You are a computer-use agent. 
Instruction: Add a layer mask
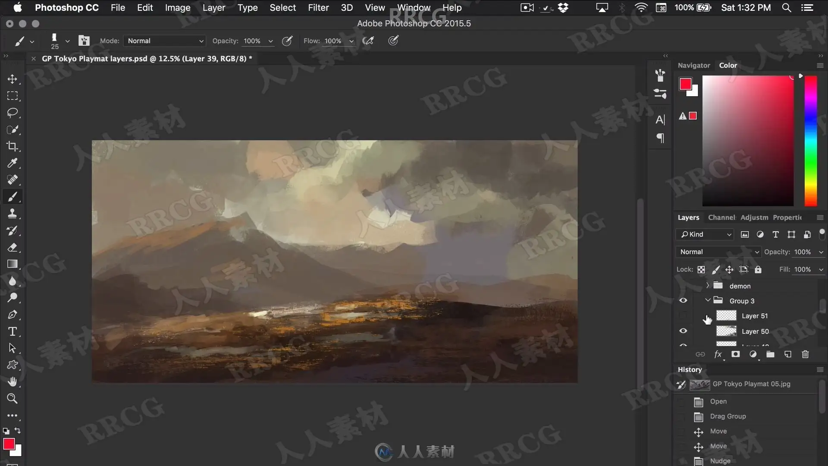click(735, 354)
